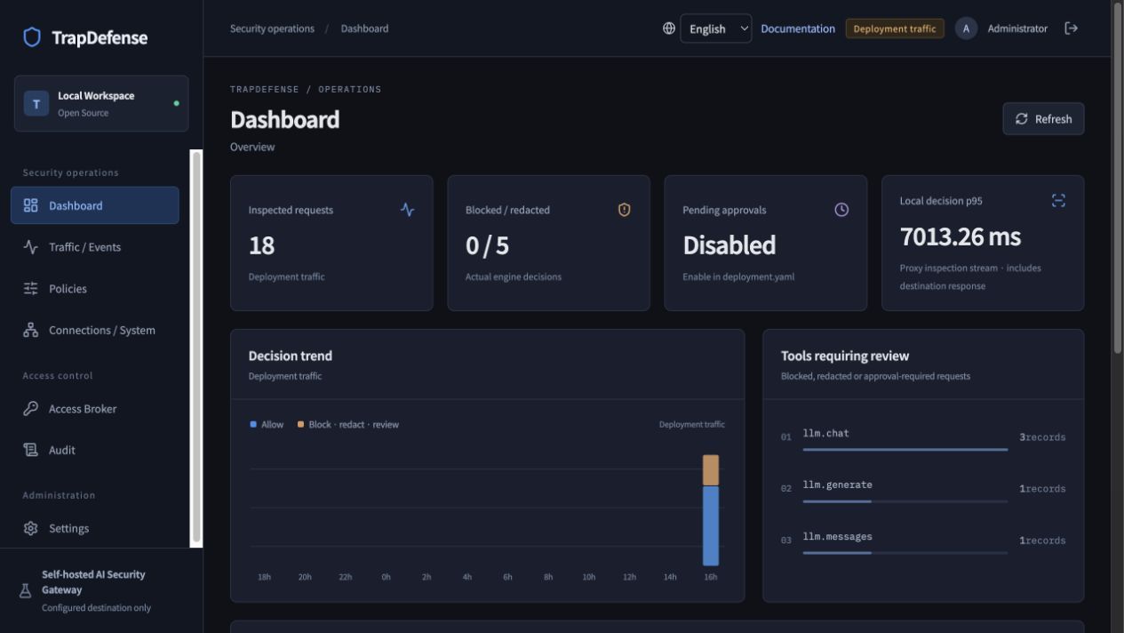Click the circular arrows icon in Refresh

coord(1022,119)
